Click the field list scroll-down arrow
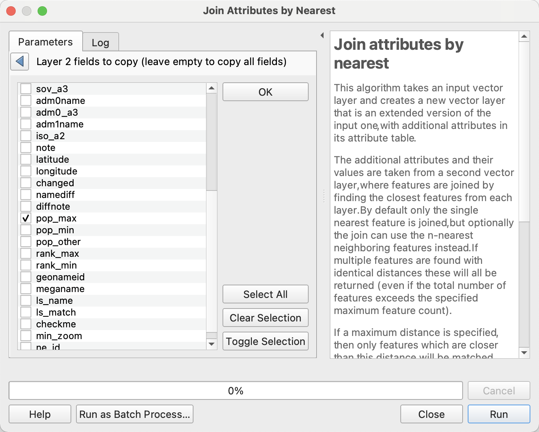 point(212,344)
